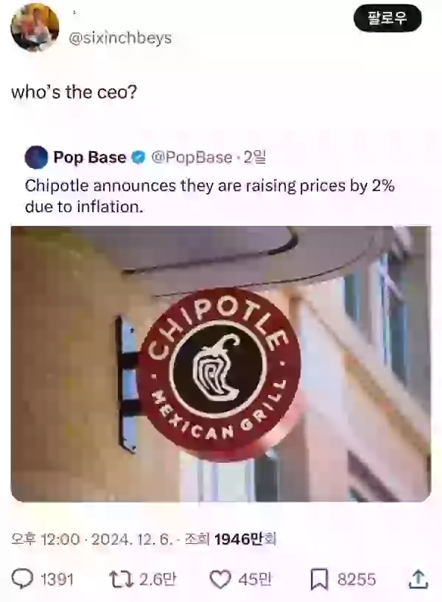This screenshot has width=442, height=602.
Task: Open the @sixinchbeys handle link
Action: click(x=120, y=38)
